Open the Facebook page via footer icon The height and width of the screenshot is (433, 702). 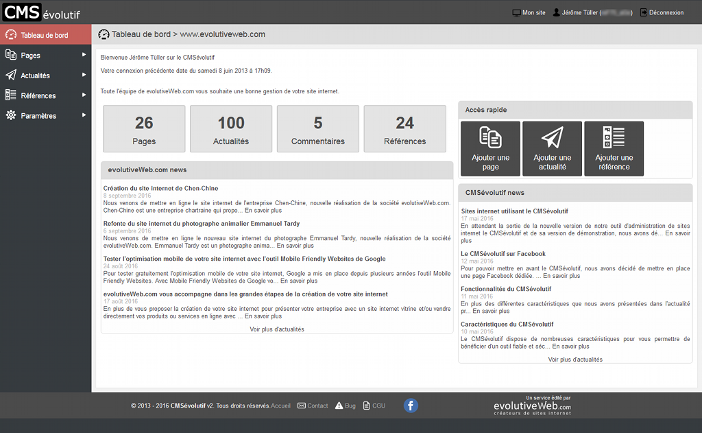tap(411, 406)
